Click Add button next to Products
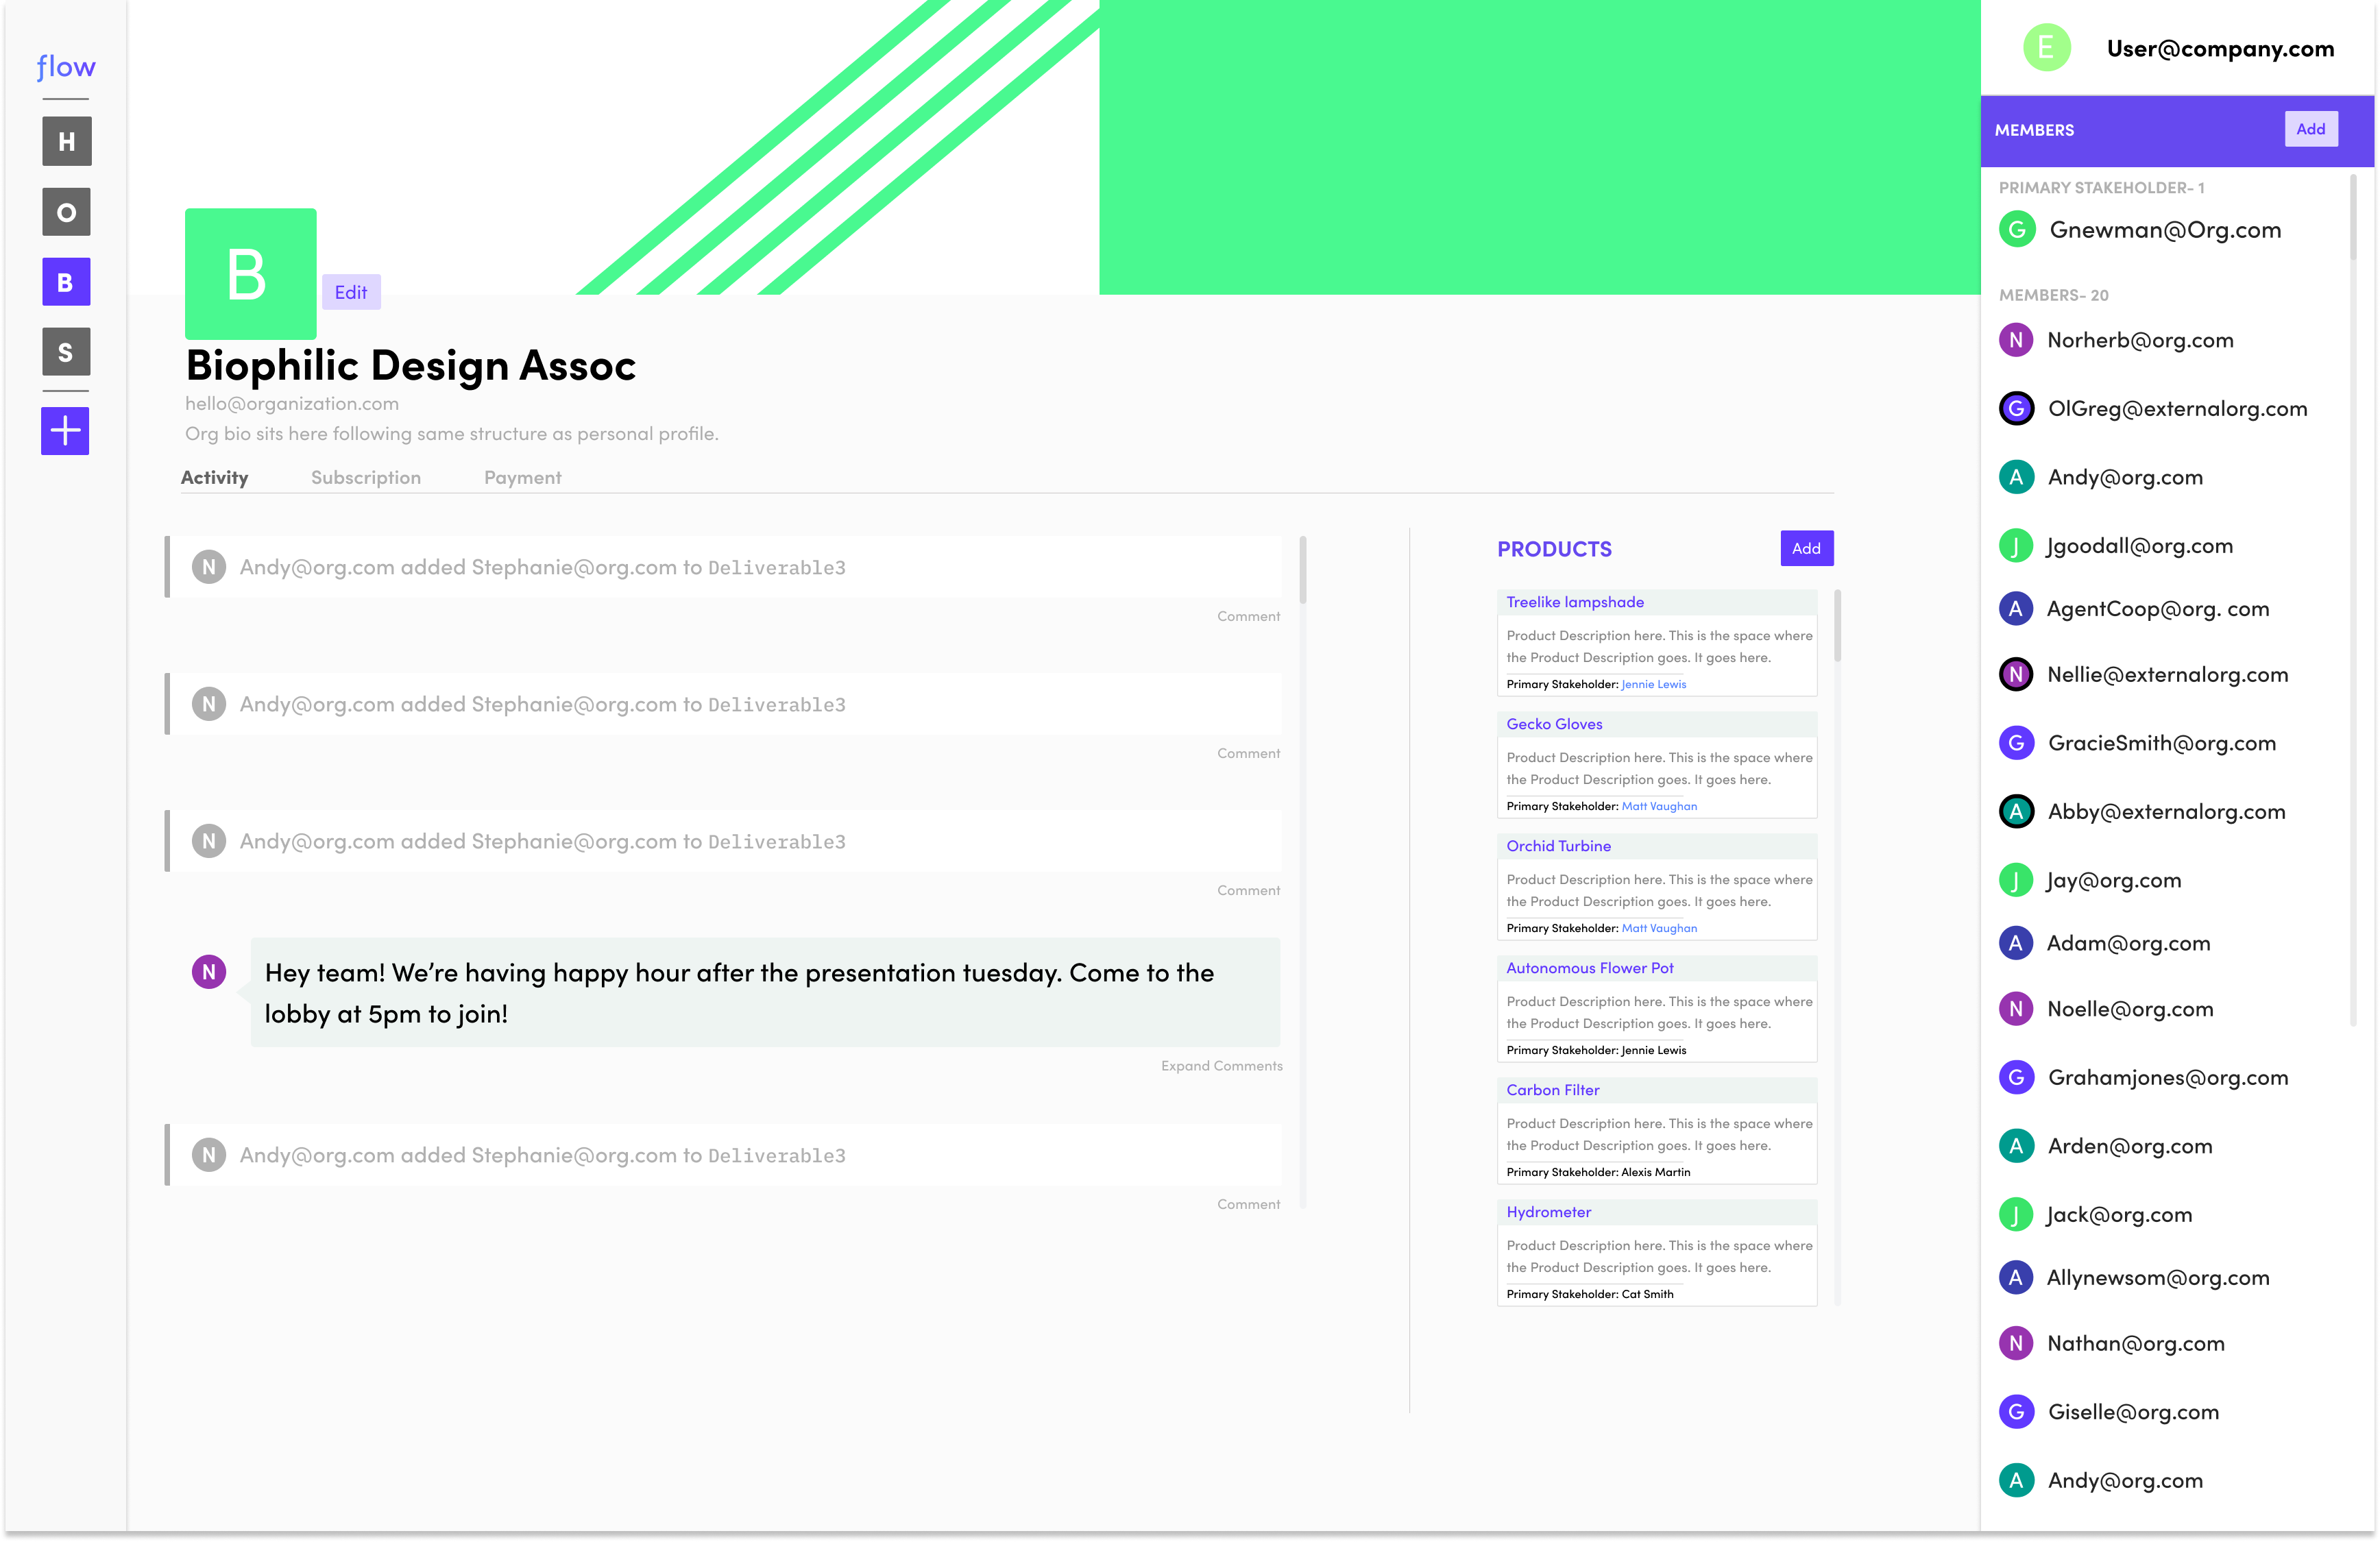 [1805, 548]
